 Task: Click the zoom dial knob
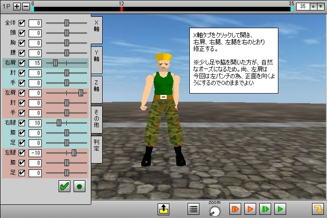pyautogui.click(x=214, y=212)
